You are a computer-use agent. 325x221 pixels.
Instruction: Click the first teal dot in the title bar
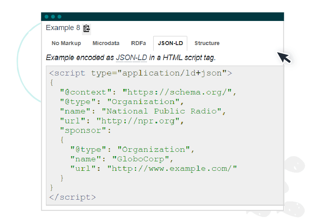(x=47, y=17)
